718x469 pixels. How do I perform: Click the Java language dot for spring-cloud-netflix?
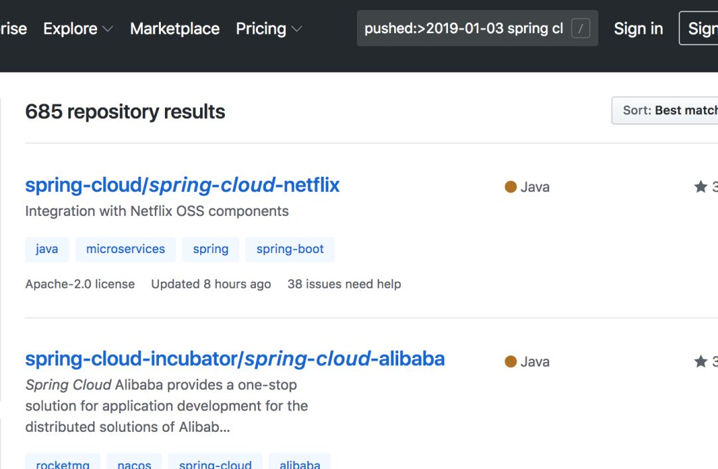point(511,187)
